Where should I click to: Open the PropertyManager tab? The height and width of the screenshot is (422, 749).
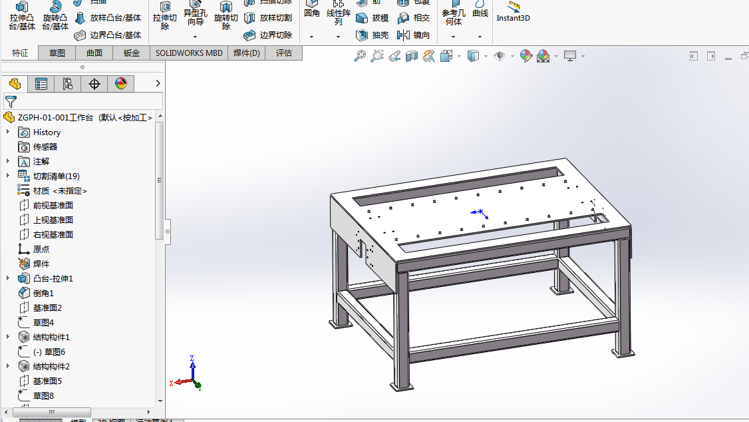coord(41,84)
